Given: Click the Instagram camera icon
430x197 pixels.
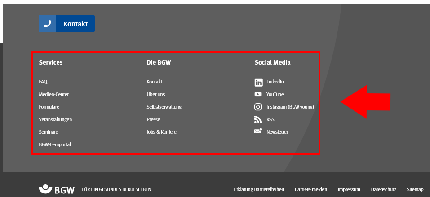Looking at the screenshot, I should click(x=258, y=107).
